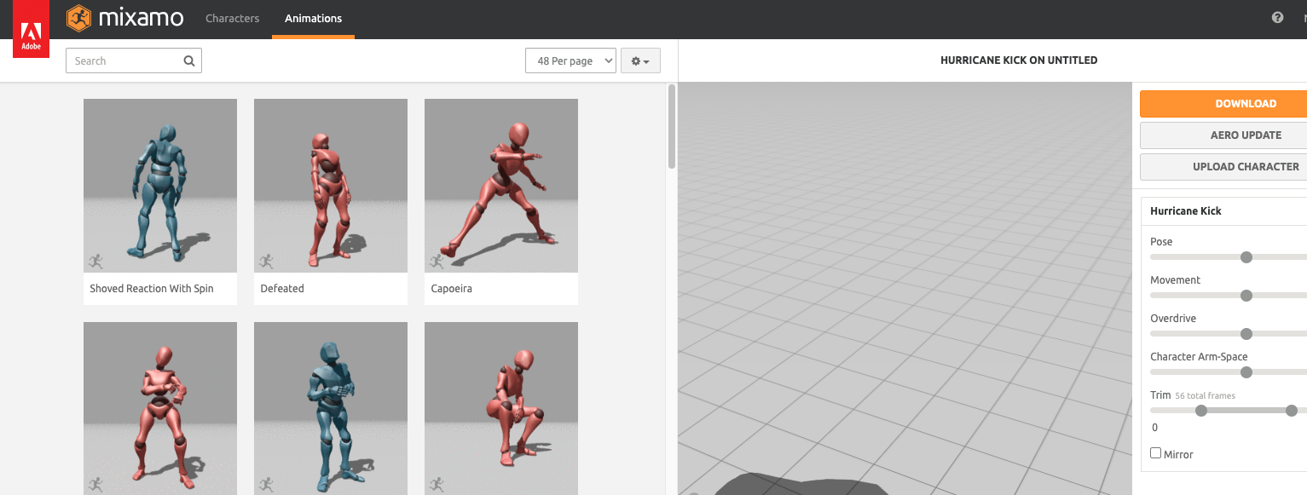The height and width of the screenshot is (495, 1307).
Task: Click the DOWNLOAD button
Action: (x=1223, y=104)
